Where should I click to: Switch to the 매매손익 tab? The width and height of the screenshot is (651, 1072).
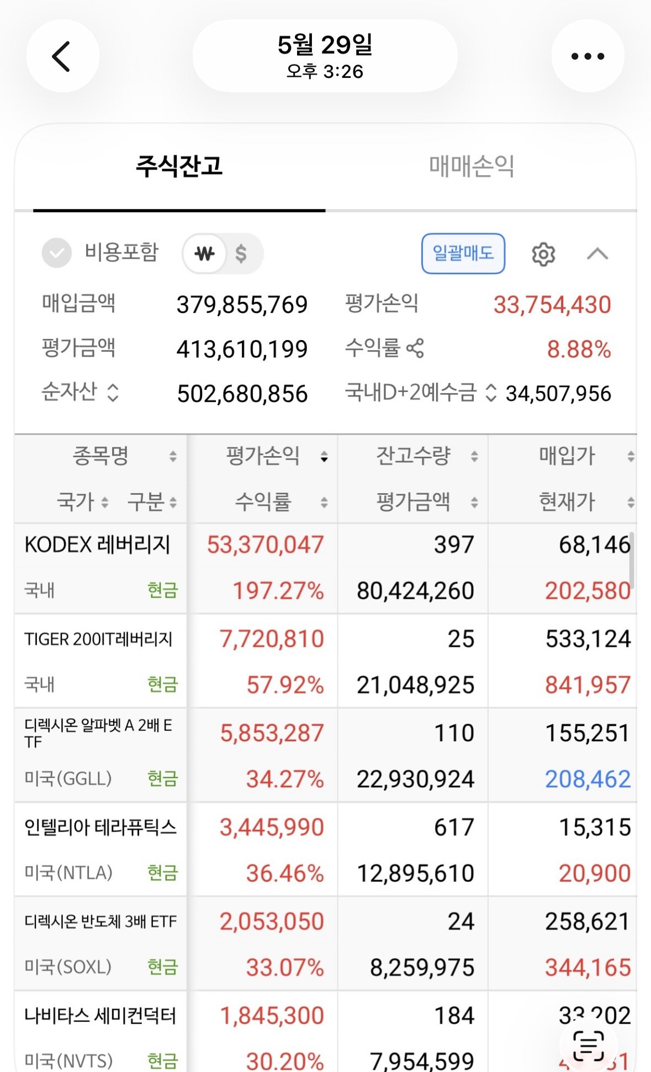pos(472,166)
